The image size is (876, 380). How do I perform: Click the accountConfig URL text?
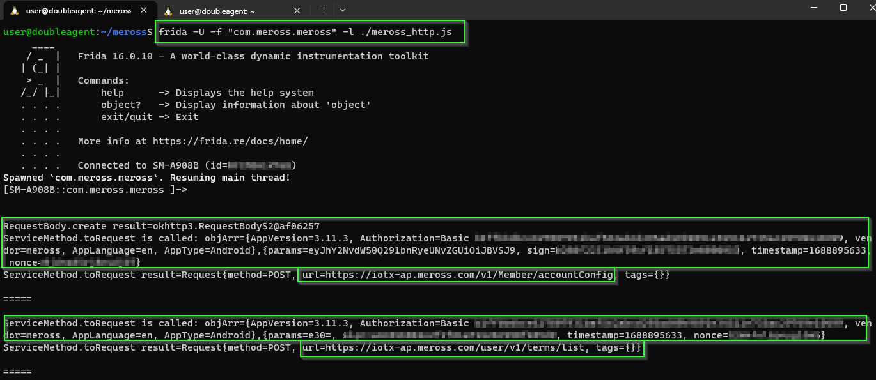tap(458, 275)
